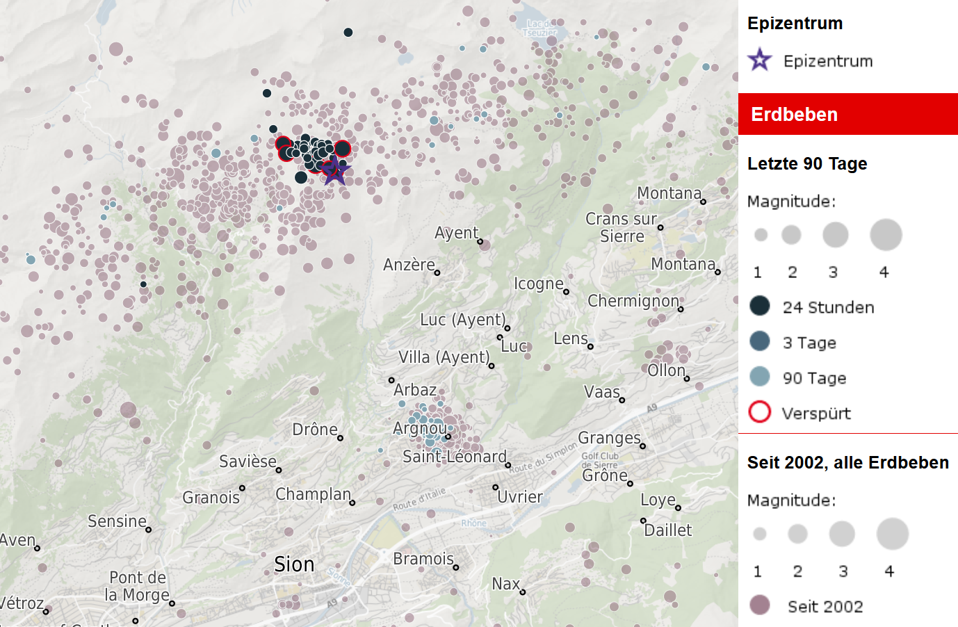Click the Lens map label
The height and width of the screenshot is (627, 958).
(571, 339)
